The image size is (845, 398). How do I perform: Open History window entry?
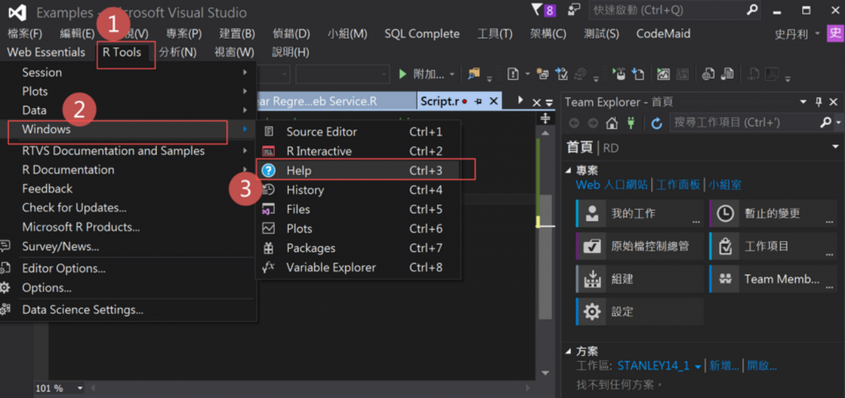(x=358, y=190)
